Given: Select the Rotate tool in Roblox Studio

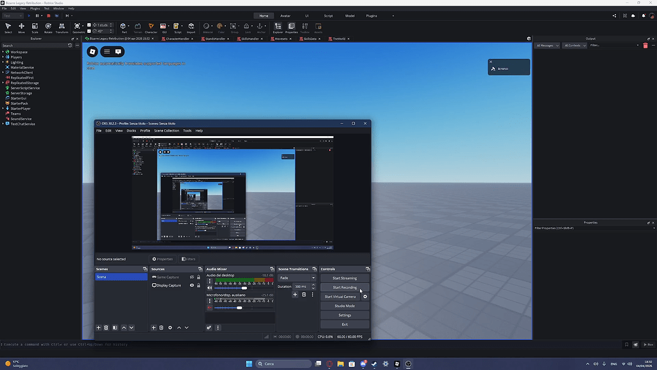Looking at the screenshot, I should point(48,28).
